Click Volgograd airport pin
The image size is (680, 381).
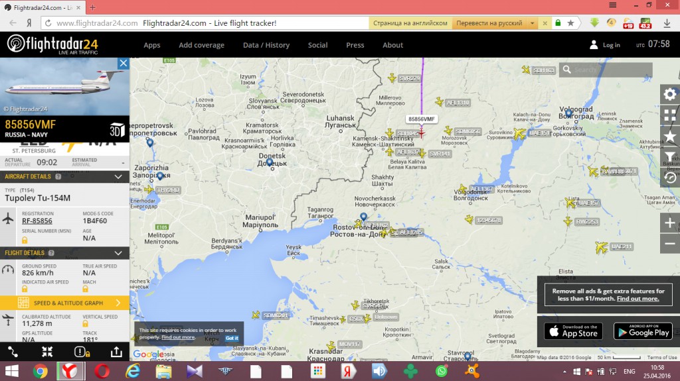pos(568,113)
